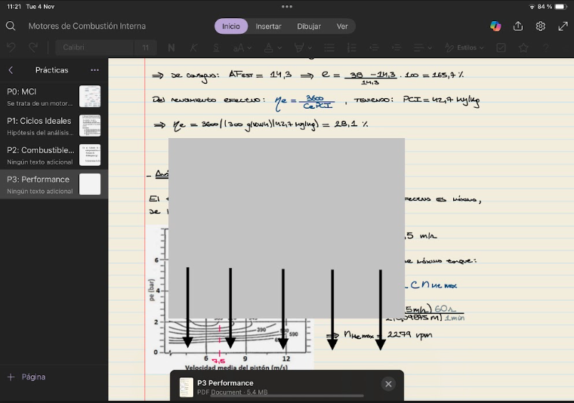Open text size aA dropdown
Image resolution: width=574 pixels, height=403 pixels.
(242, 48)
